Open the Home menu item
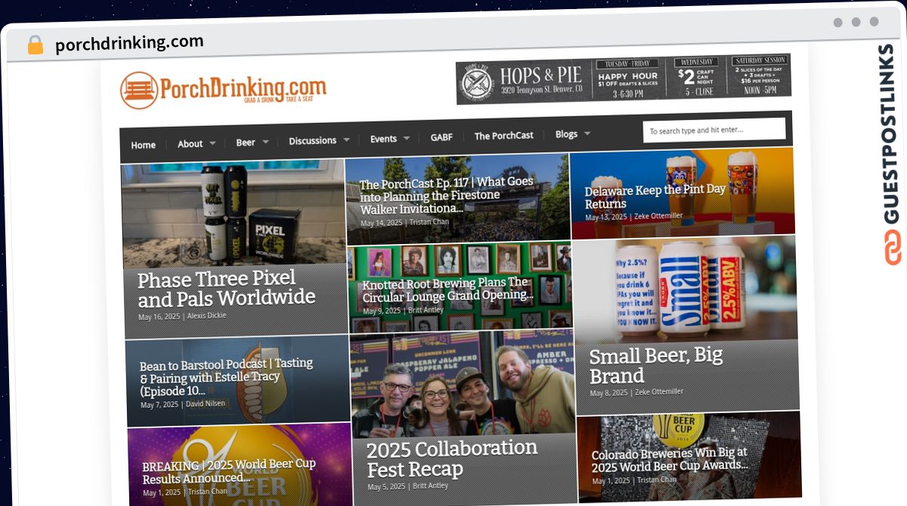 click(x=143, y=145)
